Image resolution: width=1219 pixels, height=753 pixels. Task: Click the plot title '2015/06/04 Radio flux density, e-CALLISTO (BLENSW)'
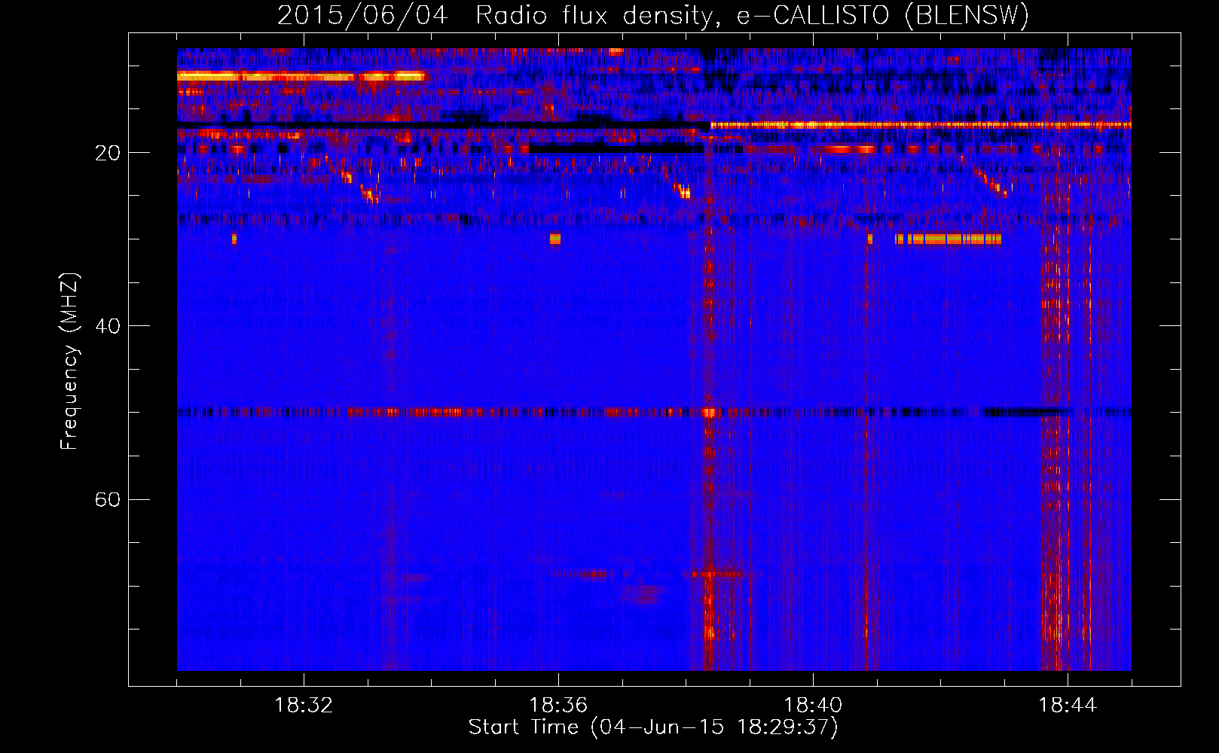(x=653, y=16)
